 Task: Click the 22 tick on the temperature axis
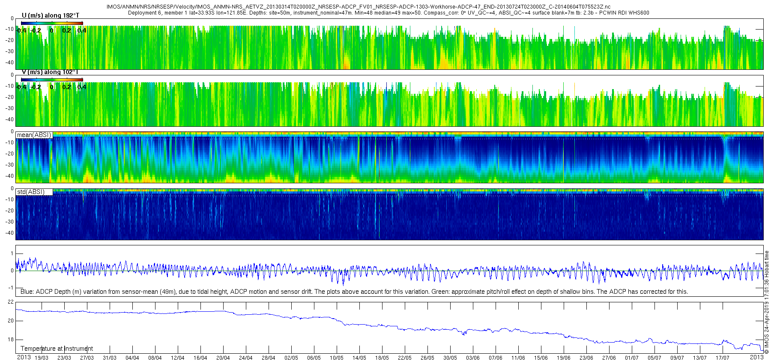[11, 302]
